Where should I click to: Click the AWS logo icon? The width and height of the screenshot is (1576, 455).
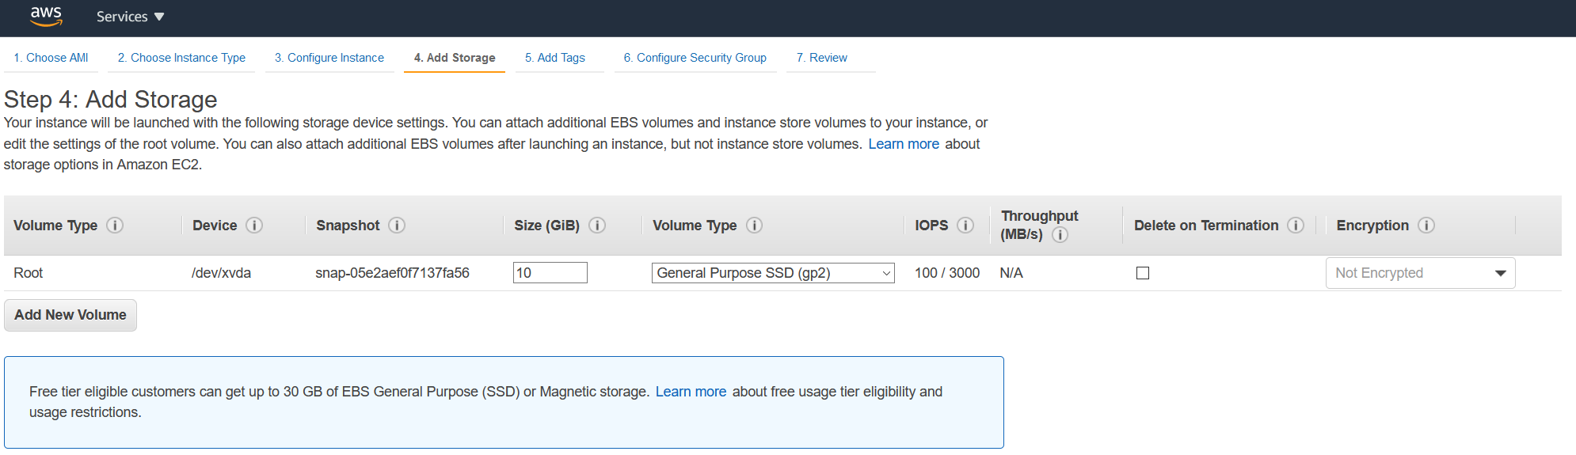(x=46, y=16)
